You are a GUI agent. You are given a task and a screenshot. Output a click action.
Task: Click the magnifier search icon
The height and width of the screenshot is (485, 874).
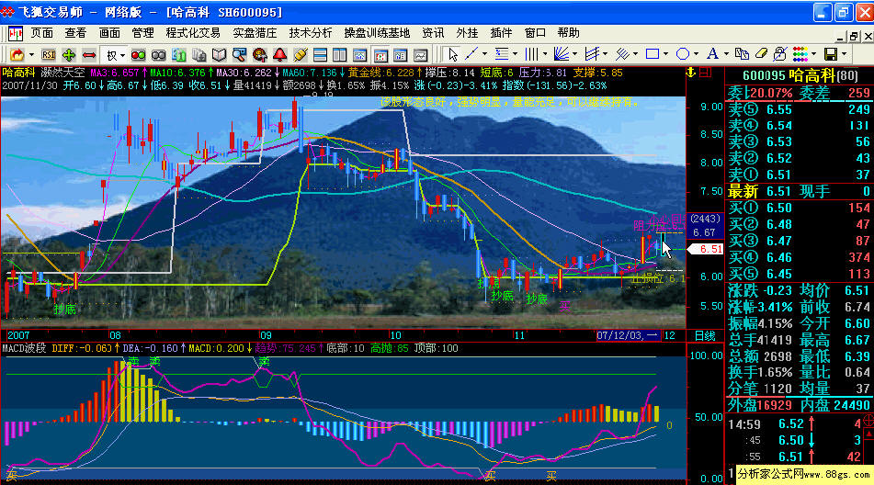[239, 54]
